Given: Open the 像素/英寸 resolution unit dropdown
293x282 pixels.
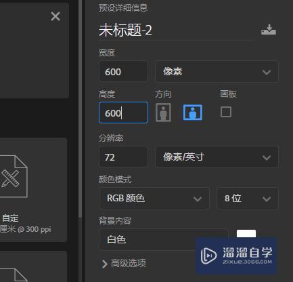Looking at the screenshot, I should click(217, 157).
